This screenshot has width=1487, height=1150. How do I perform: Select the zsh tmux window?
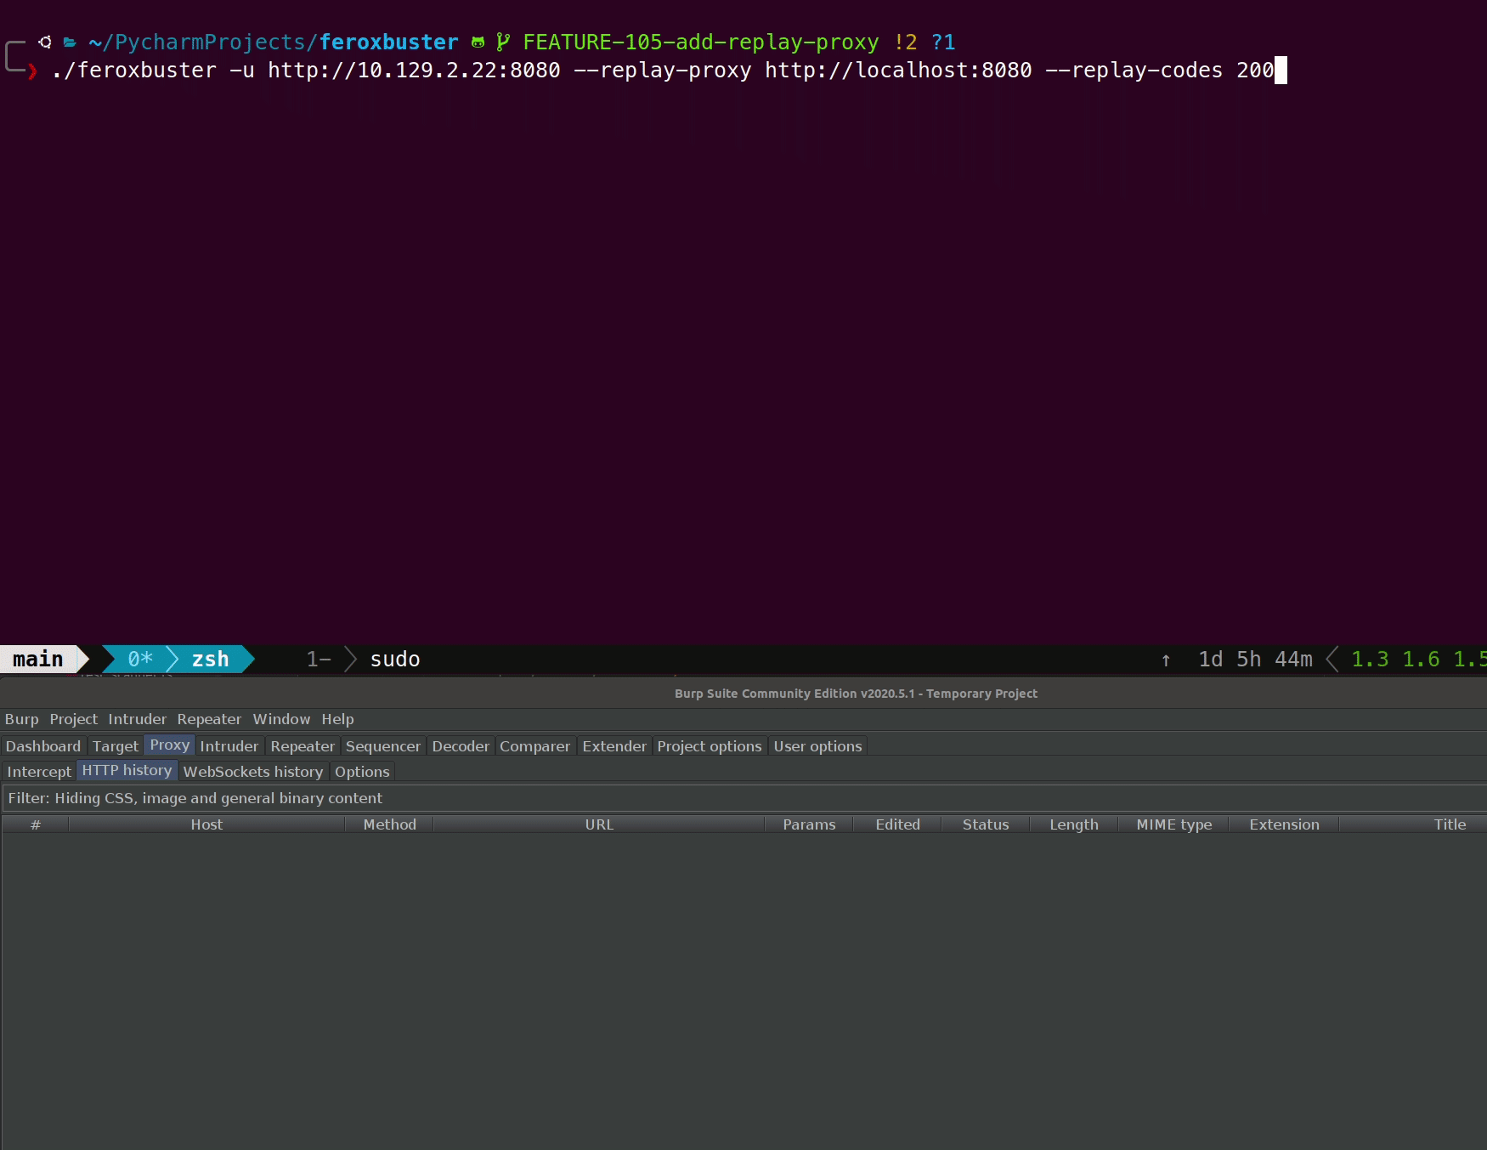210,660
